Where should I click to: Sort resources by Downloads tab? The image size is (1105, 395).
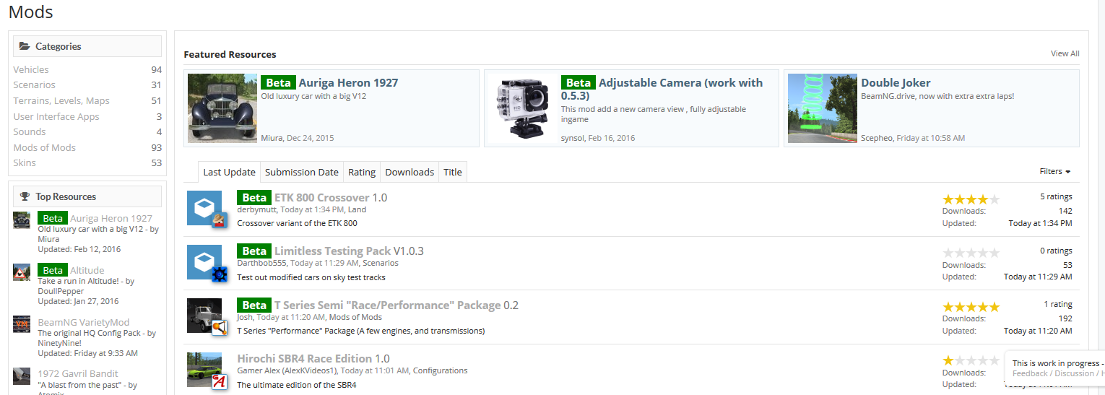tap(409, 173)
